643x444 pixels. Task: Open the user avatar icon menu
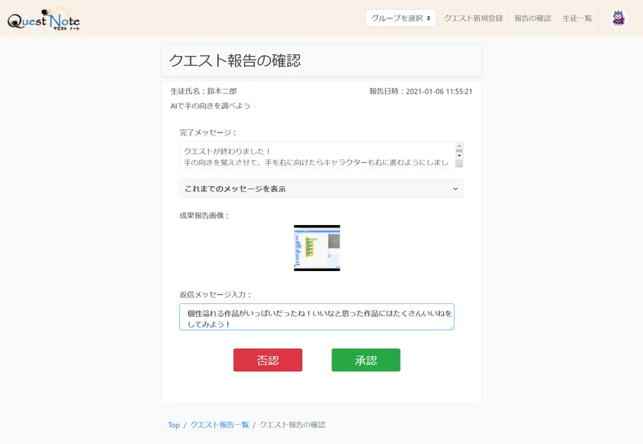point(618,18)
